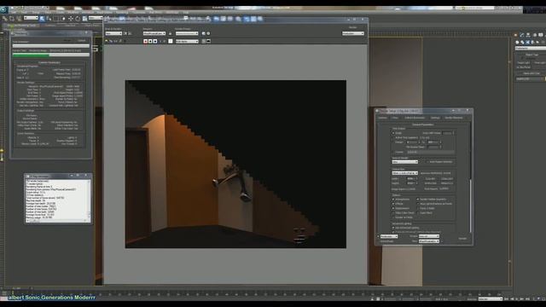Open the Hierarchy tab in the command panel
Image resolution: width=546 pixels, height=307 pixels.
(528, 35)
